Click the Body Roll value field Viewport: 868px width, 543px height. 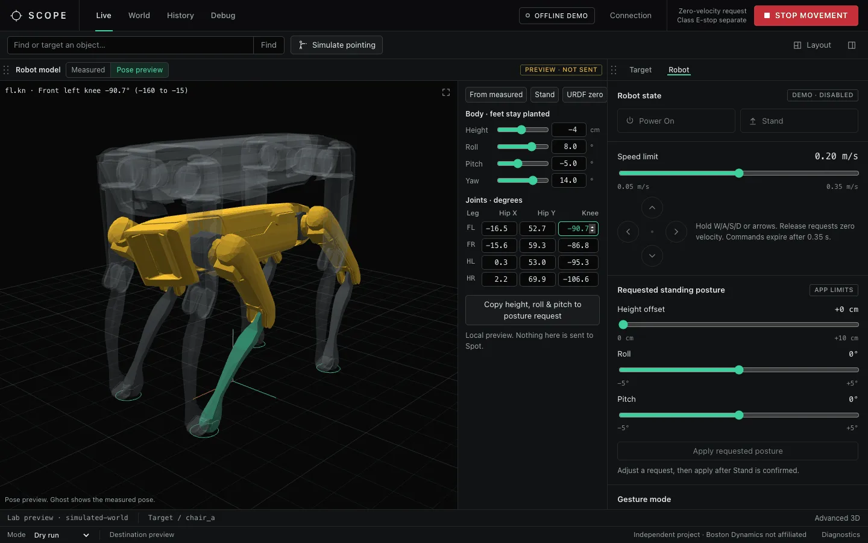[x=569, y=147]
